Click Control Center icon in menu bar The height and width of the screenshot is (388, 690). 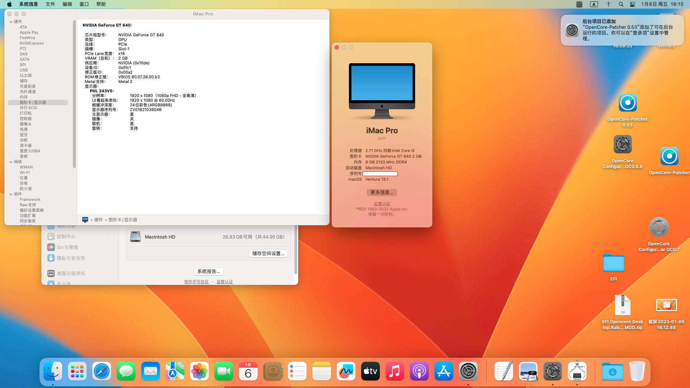pyautogui.click(x=632, y=4)
